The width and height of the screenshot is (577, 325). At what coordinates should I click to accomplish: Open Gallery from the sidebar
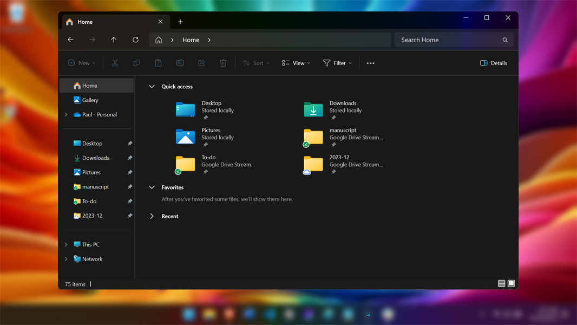click(x=90, y=100)
